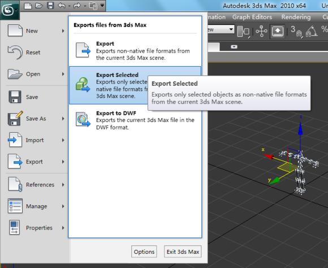Choose Export non-native file formats option

coord(135,50)
